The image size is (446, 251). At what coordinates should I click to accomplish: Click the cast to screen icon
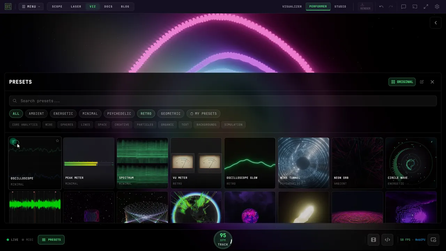point(415,7)
